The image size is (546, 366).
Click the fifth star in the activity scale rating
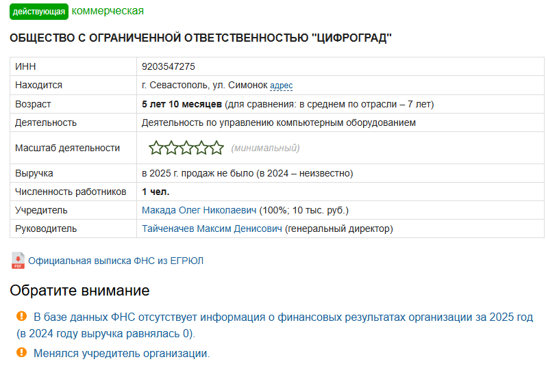216,148
